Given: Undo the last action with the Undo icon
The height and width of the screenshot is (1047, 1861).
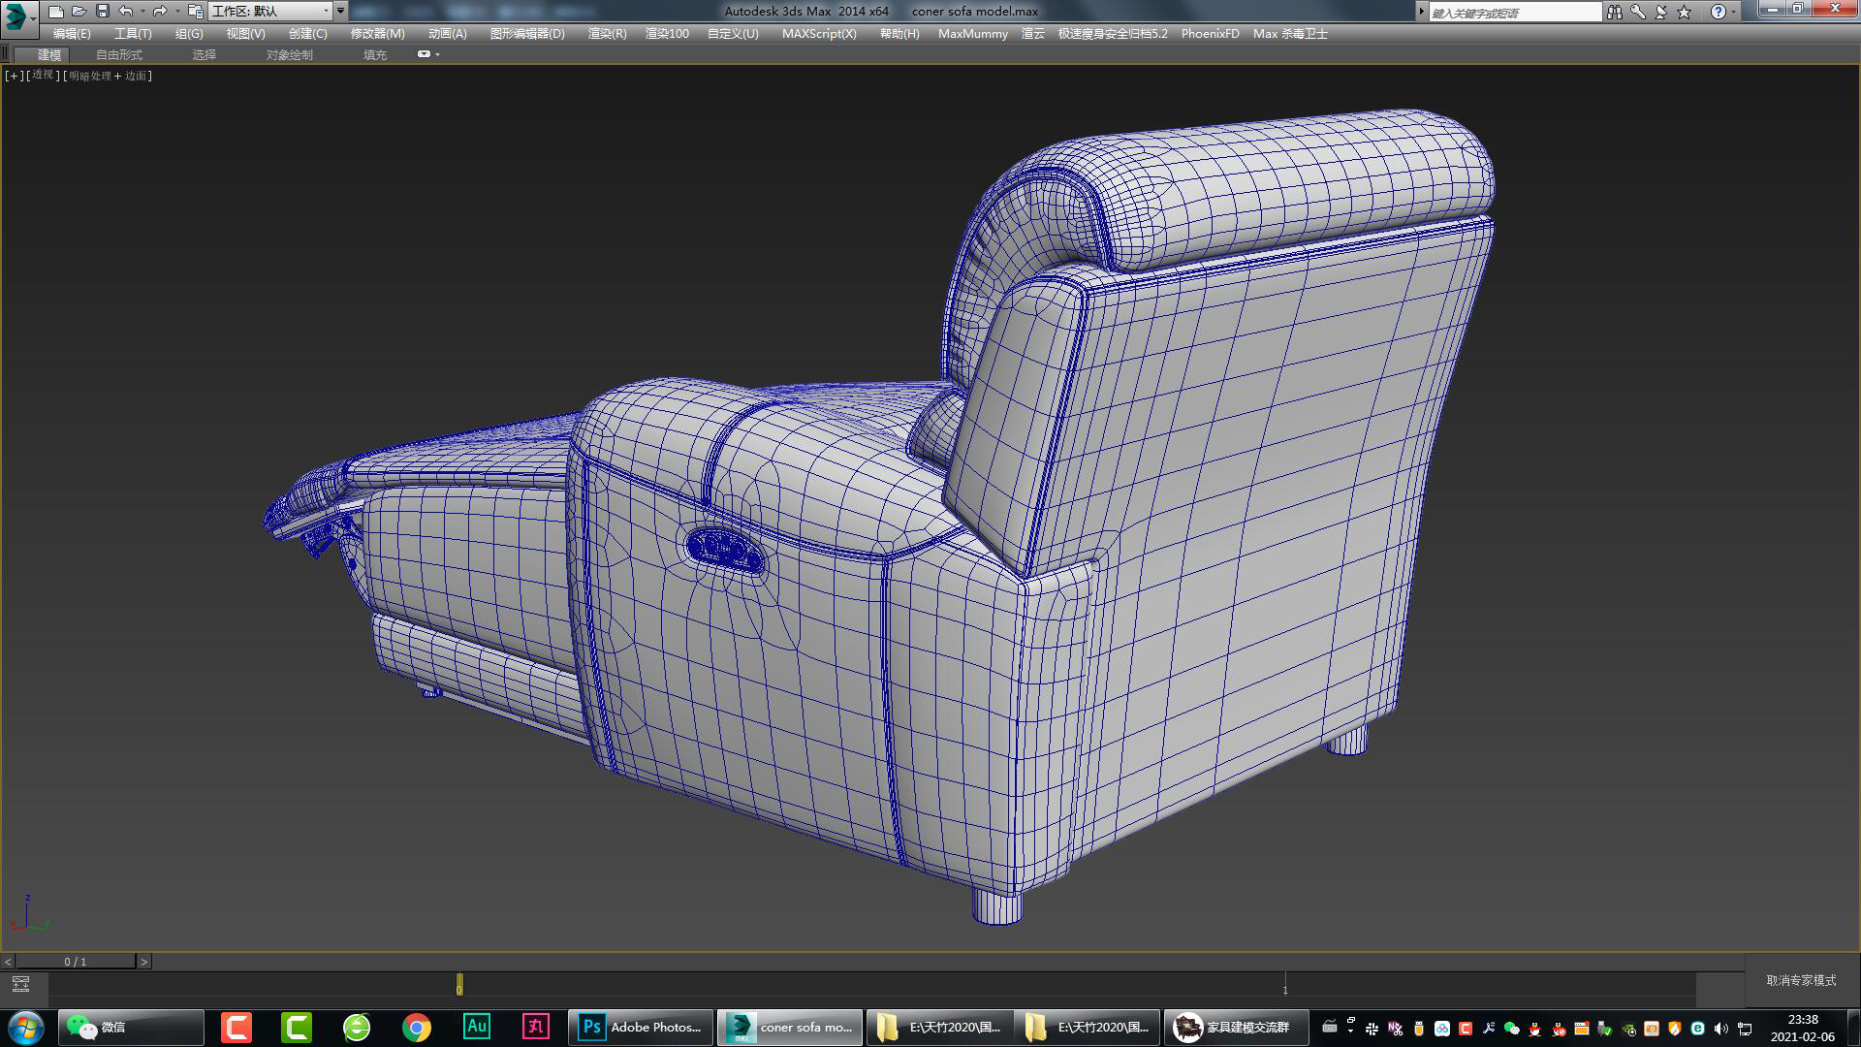Looking at the screenshot, I should (128, 12).
